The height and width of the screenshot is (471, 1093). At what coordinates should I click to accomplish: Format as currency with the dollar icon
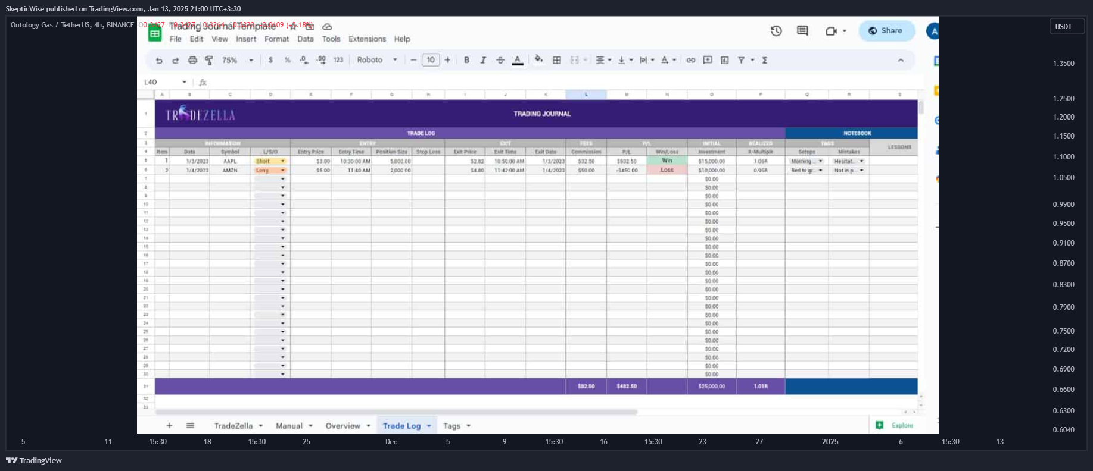pos(270,60)
